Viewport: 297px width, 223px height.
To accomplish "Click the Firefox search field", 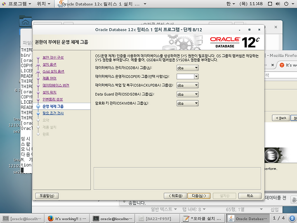I will 280,75.
